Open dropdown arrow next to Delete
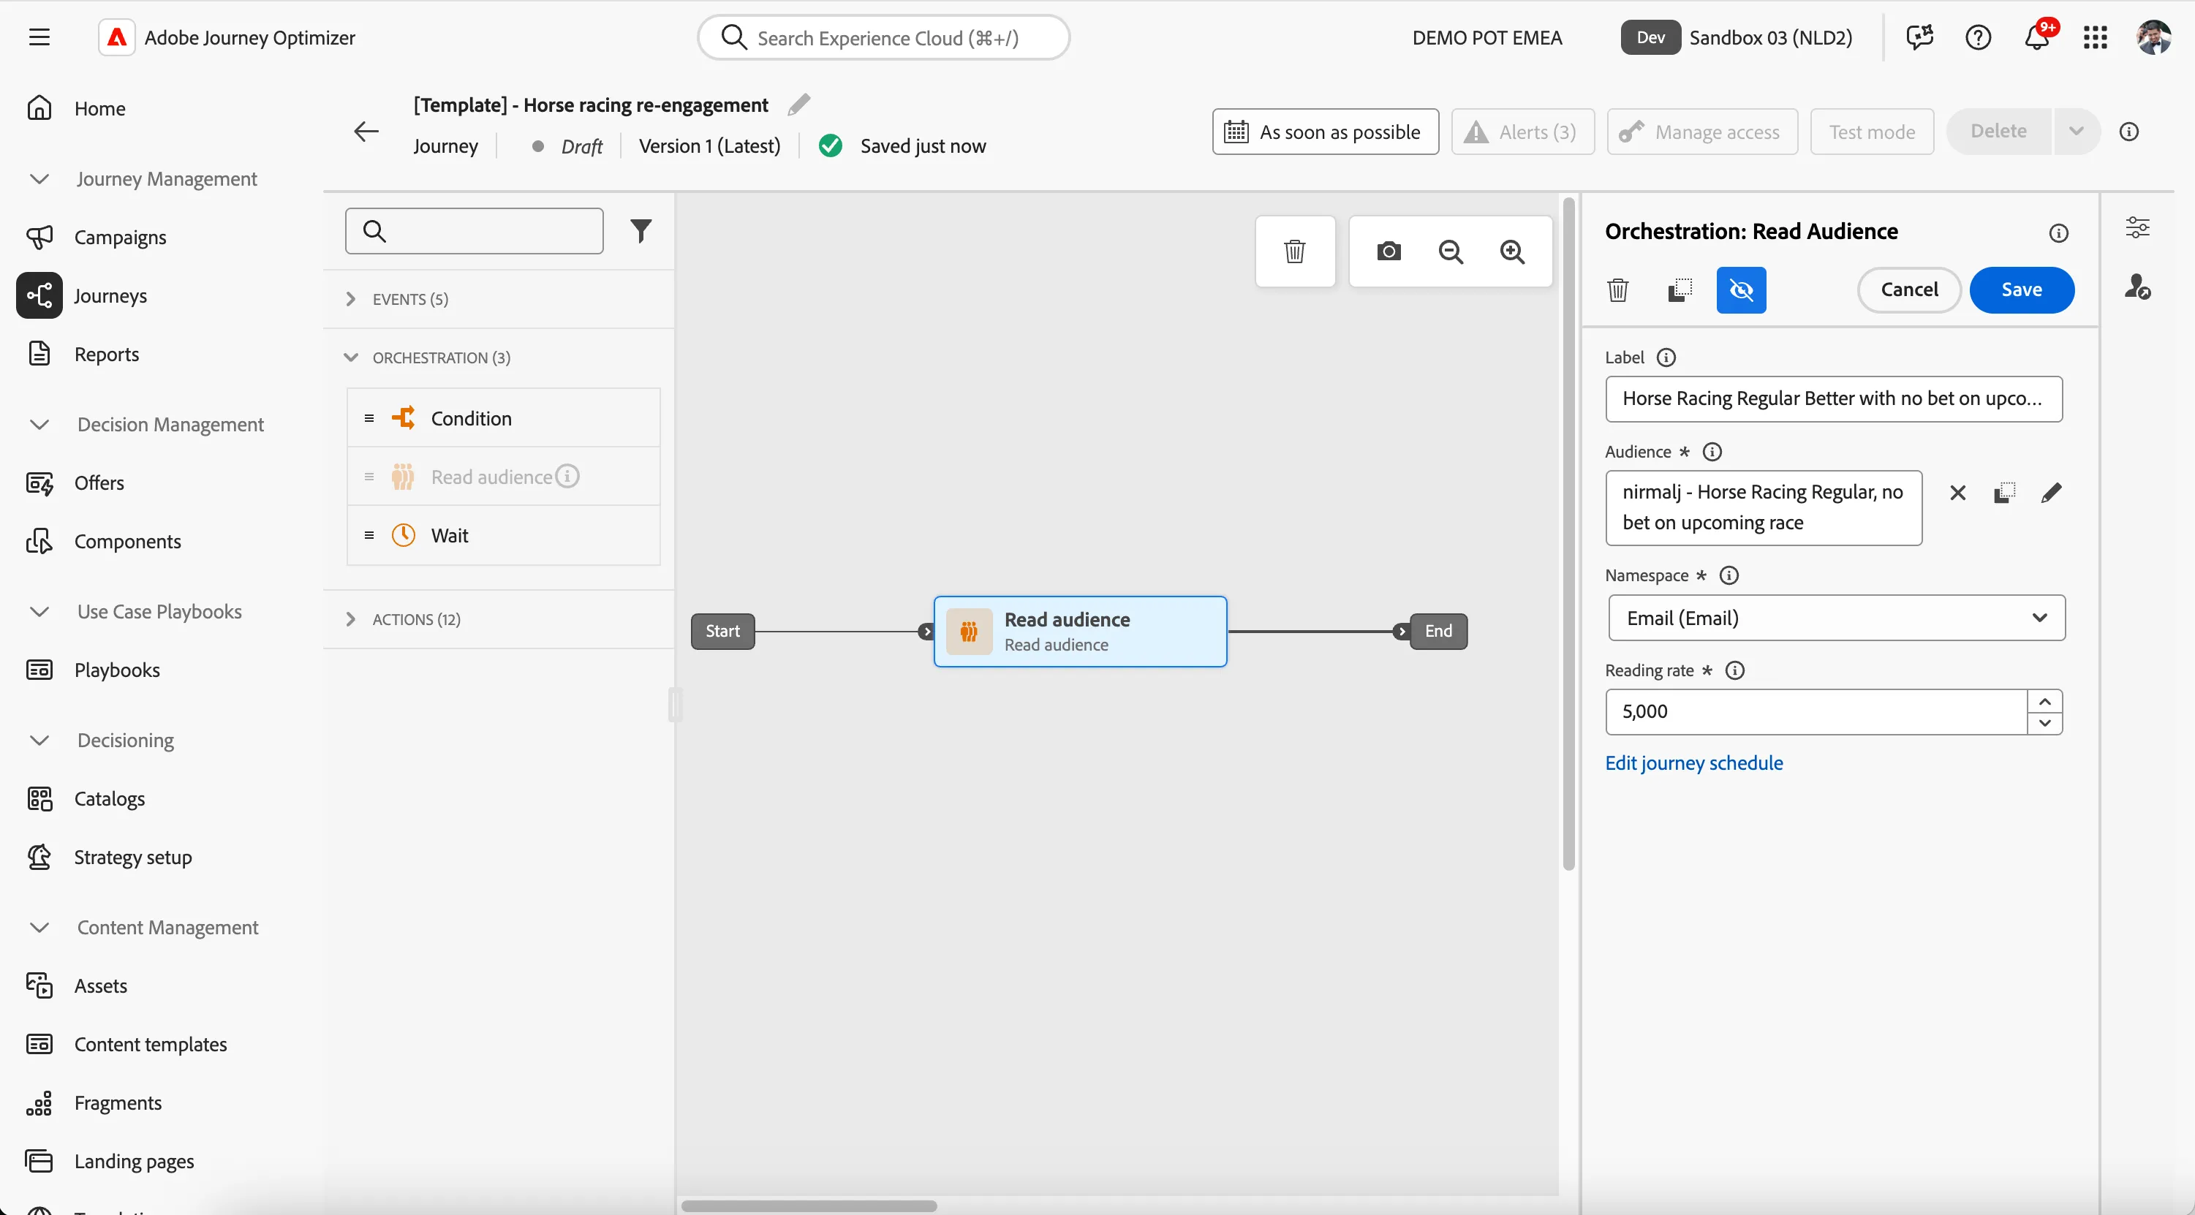2195x1215 pixels. (x=2076, y=131)
